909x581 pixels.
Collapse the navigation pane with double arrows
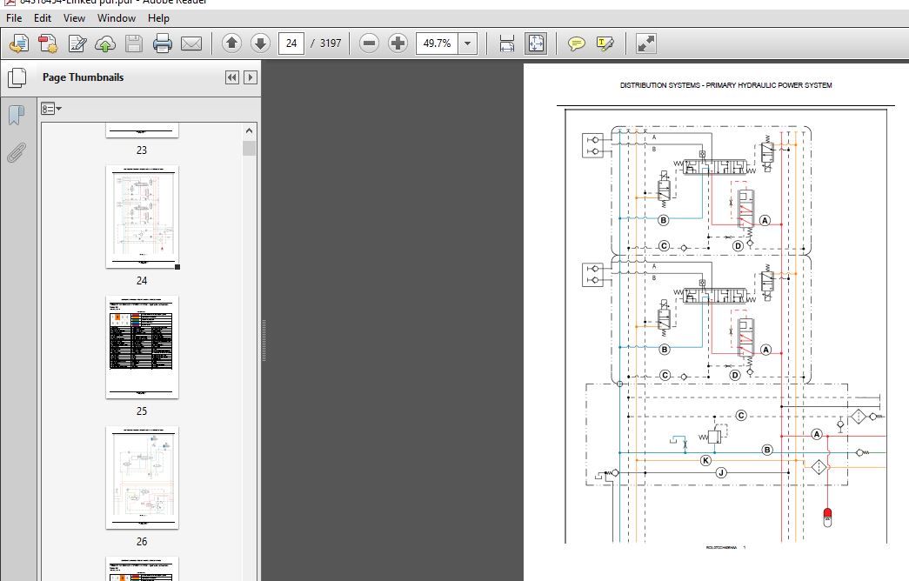232,77
